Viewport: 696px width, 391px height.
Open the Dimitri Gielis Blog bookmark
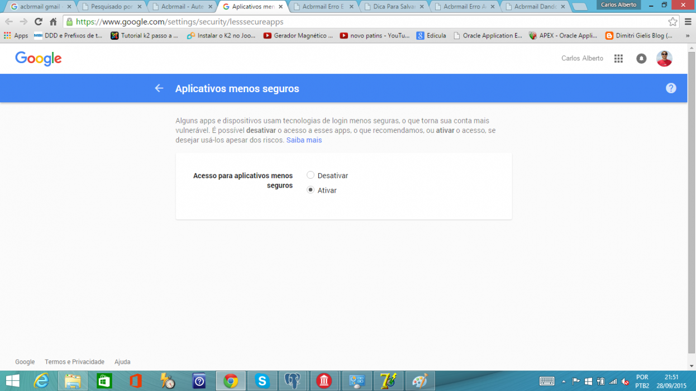[639, 35]
